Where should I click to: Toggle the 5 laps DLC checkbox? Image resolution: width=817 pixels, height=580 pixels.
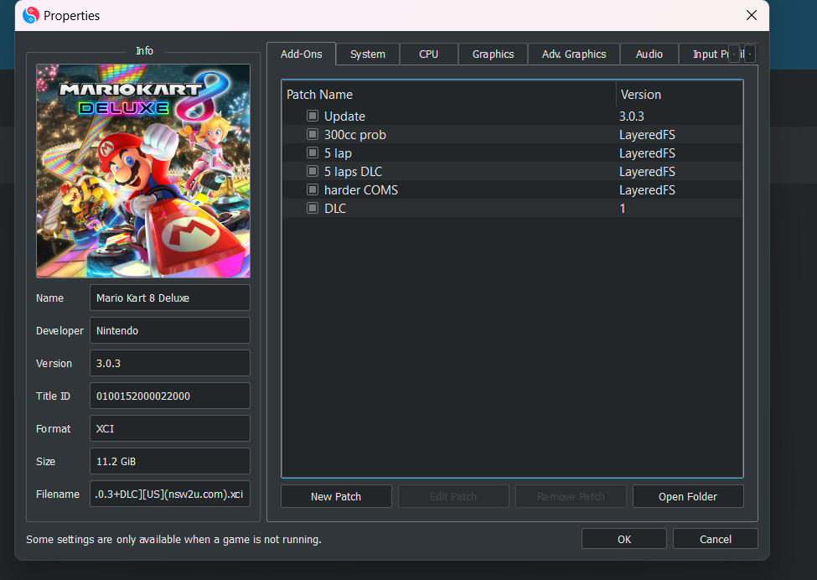coord(312,171)
